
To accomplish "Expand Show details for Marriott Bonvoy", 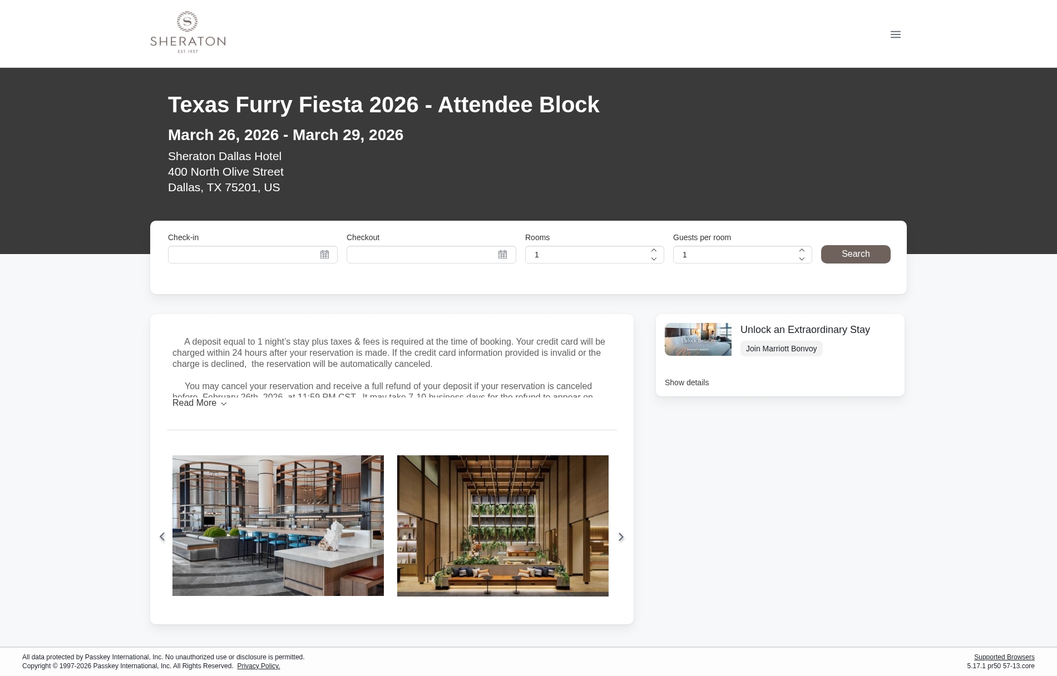I will pyautogui.click(x=686, y=382).
